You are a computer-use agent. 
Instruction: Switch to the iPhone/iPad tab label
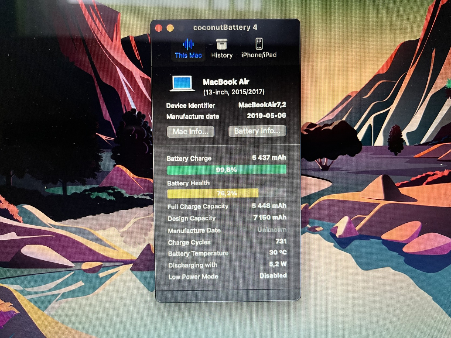[x=259, y=55]
